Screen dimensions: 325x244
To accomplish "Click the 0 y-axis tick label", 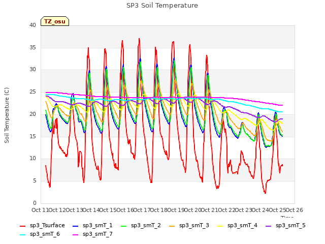I will (35, 203).
